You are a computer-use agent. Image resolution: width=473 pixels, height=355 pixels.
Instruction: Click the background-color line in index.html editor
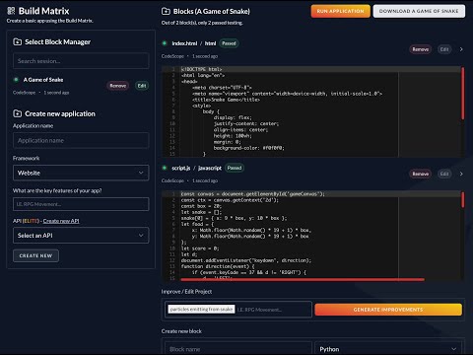tap(248, 148)
